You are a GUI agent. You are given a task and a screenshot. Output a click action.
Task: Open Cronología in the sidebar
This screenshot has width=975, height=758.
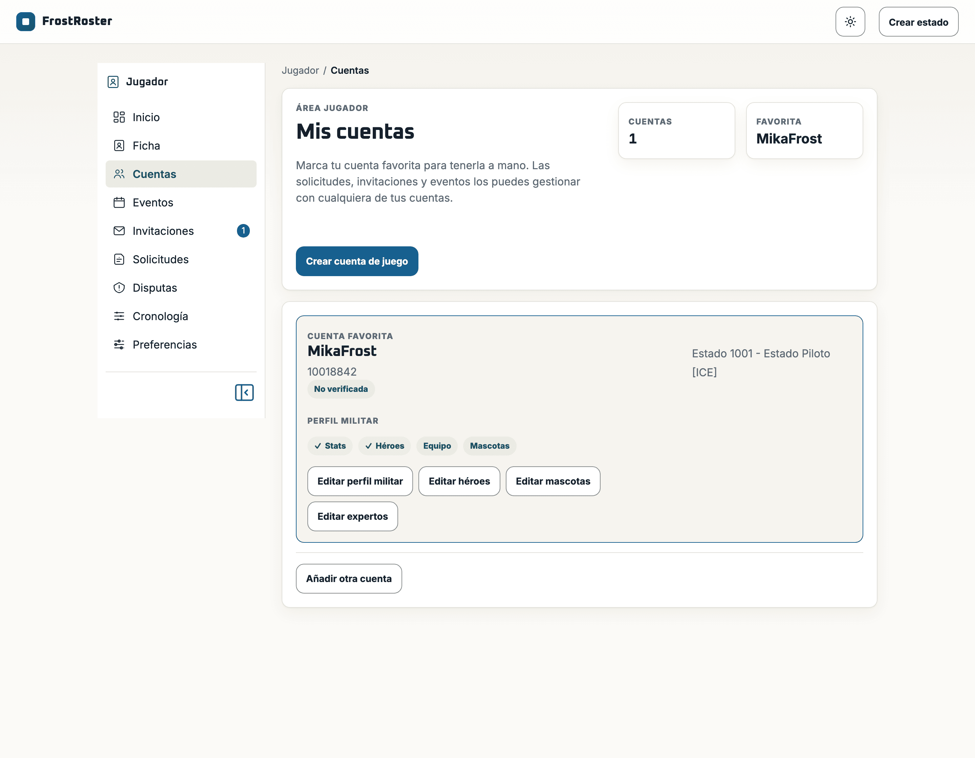[181, 316]
